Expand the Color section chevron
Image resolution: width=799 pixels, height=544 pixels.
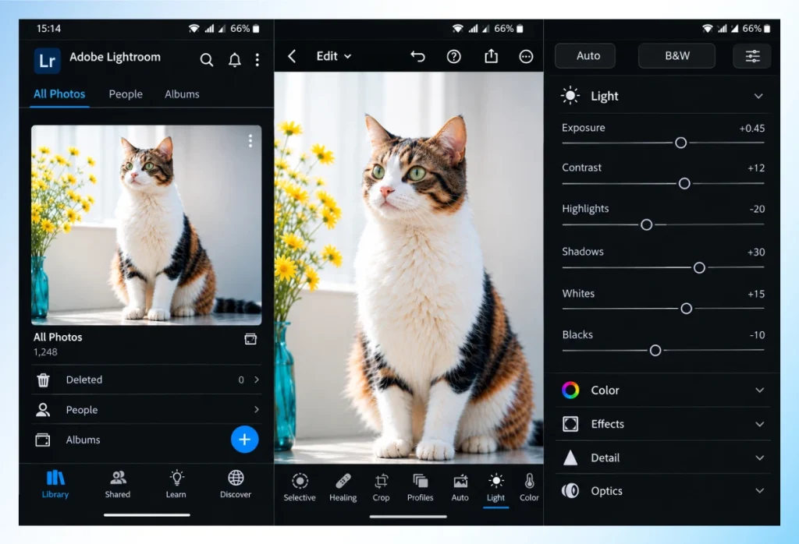pos(760,390)
